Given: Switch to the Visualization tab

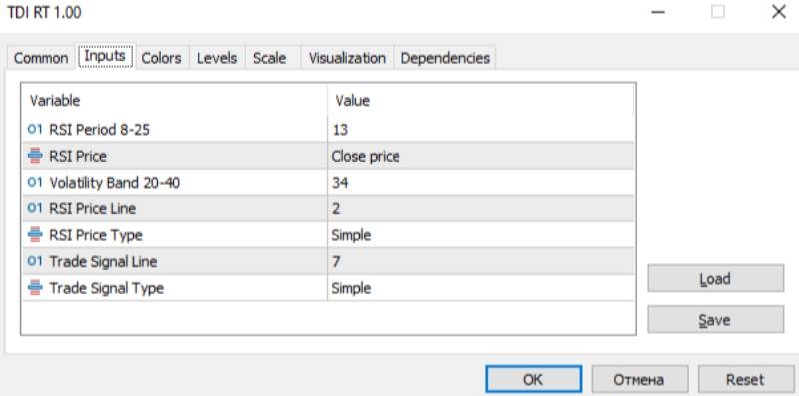Looking at the screenshot, I should click(347, 58).
